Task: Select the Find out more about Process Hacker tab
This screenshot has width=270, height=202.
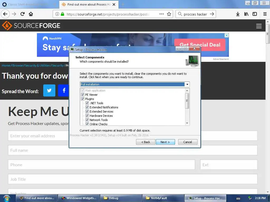Action: pyautogui.click(x=89, y=4)
